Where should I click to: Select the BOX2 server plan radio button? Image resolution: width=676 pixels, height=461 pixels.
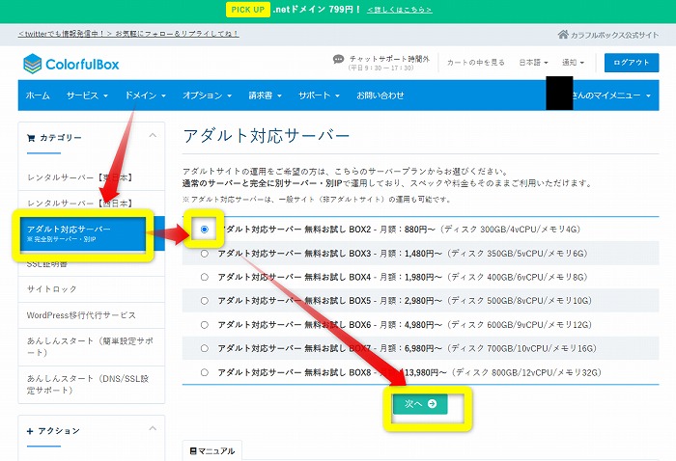click(x=204, y=230)
